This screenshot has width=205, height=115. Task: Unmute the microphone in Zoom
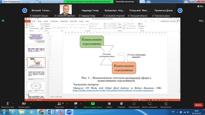(x=8, y=104)
